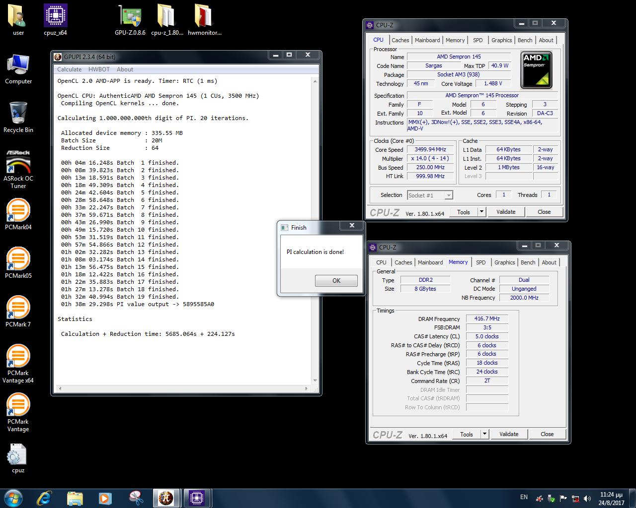Open SPD tab in lower CPU-Z window
This screenshot has height=508, width=636.
[x=480, y=262]
